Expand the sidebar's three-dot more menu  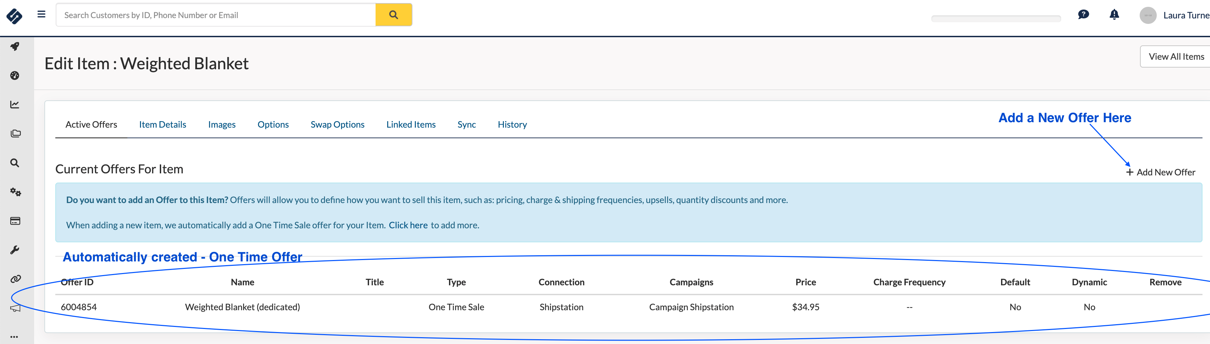click(x=14, y=336)
